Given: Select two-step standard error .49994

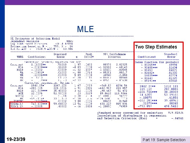Looking at the screenshot, I should point(172,65).
